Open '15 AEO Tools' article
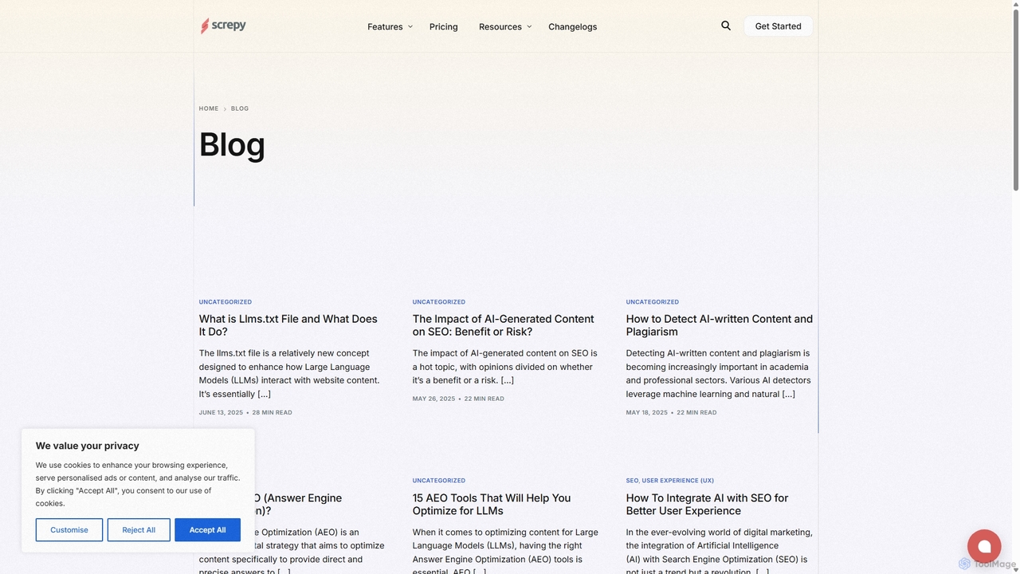1020x574 pixels. pos(492,505)
